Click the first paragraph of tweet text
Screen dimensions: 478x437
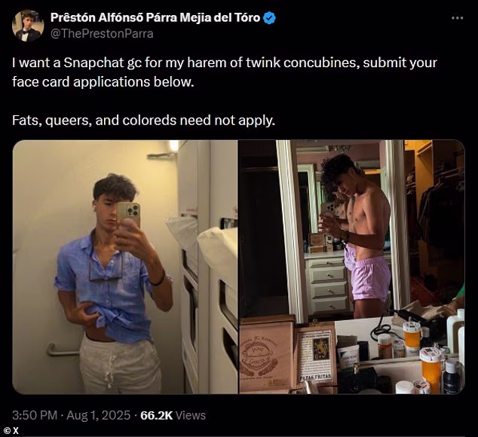(224, 72)
